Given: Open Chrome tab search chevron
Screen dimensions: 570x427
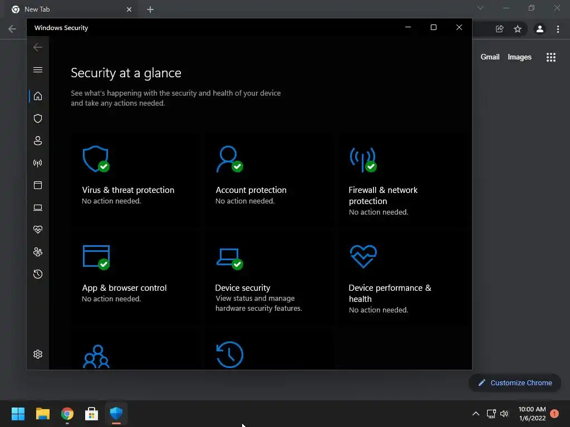Looking at the screenshot, I should 480,8.
